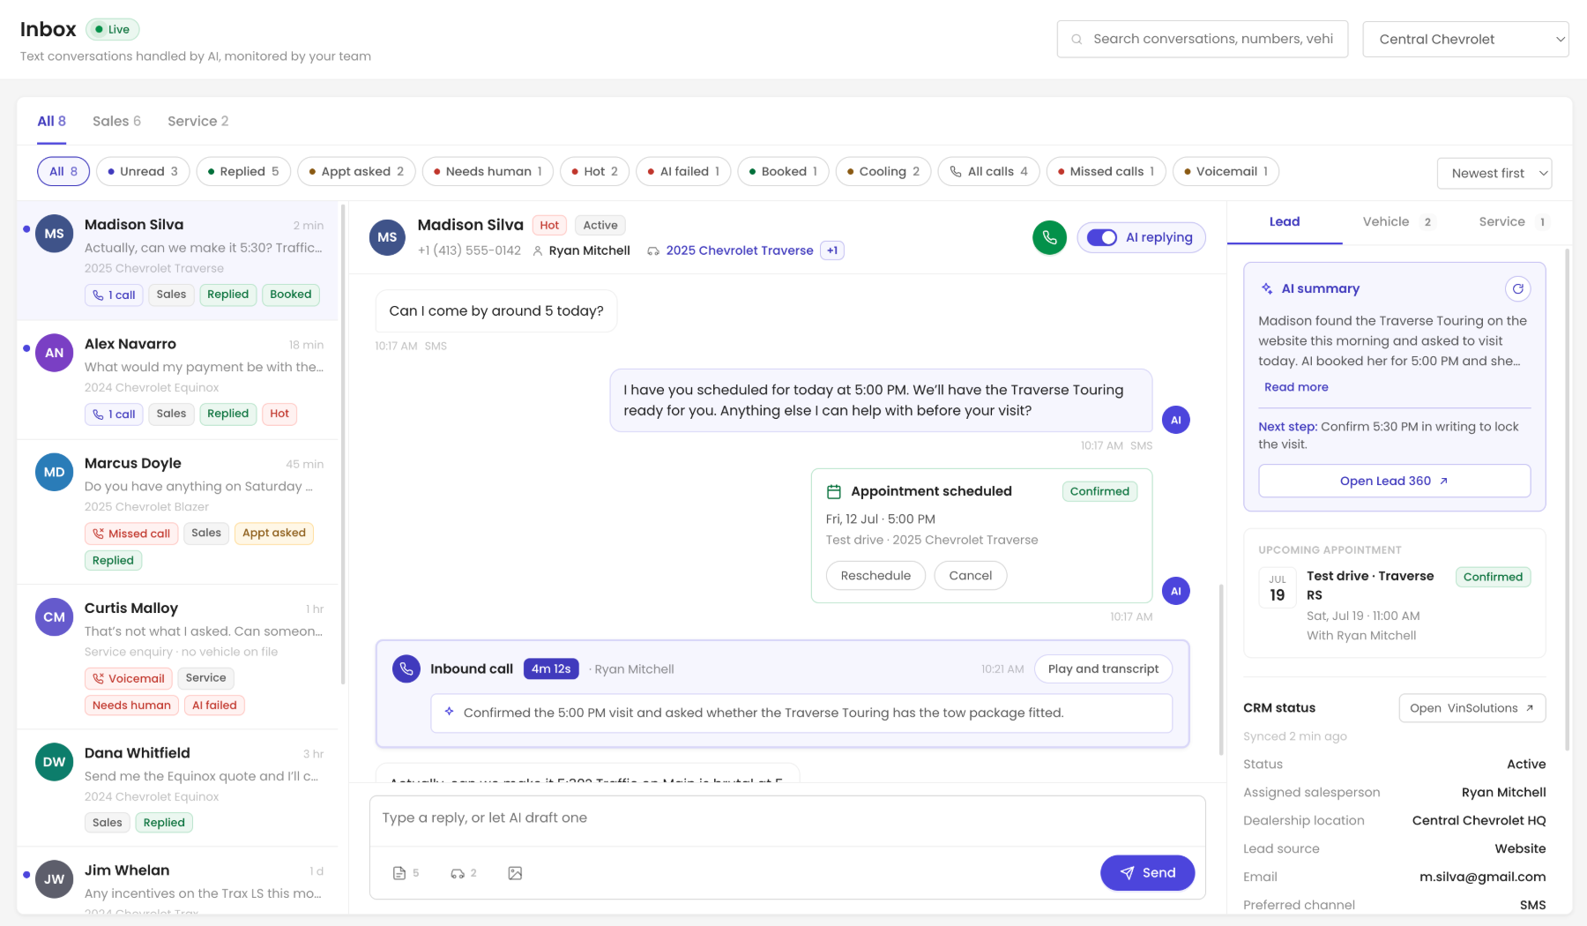Click the calendar icon on appointment card
The width and height of the screenshot is (1587, 926).
833,491
